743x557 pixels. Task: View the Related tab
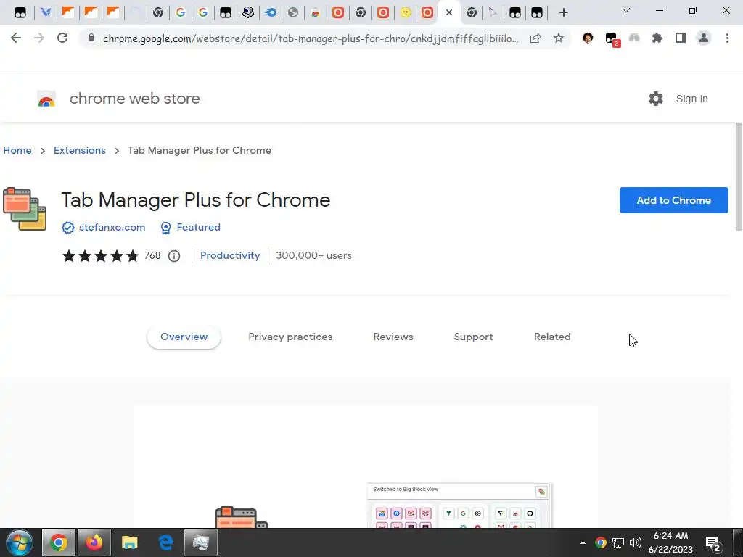click(x=552, y=337)
